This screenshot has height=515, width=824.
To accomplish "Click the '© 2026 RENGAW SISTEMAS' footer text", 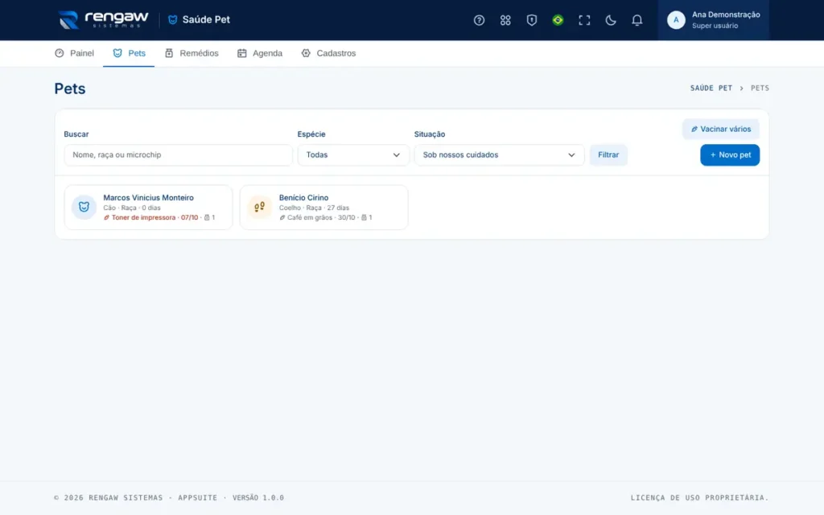I will [x=109, y=497].
